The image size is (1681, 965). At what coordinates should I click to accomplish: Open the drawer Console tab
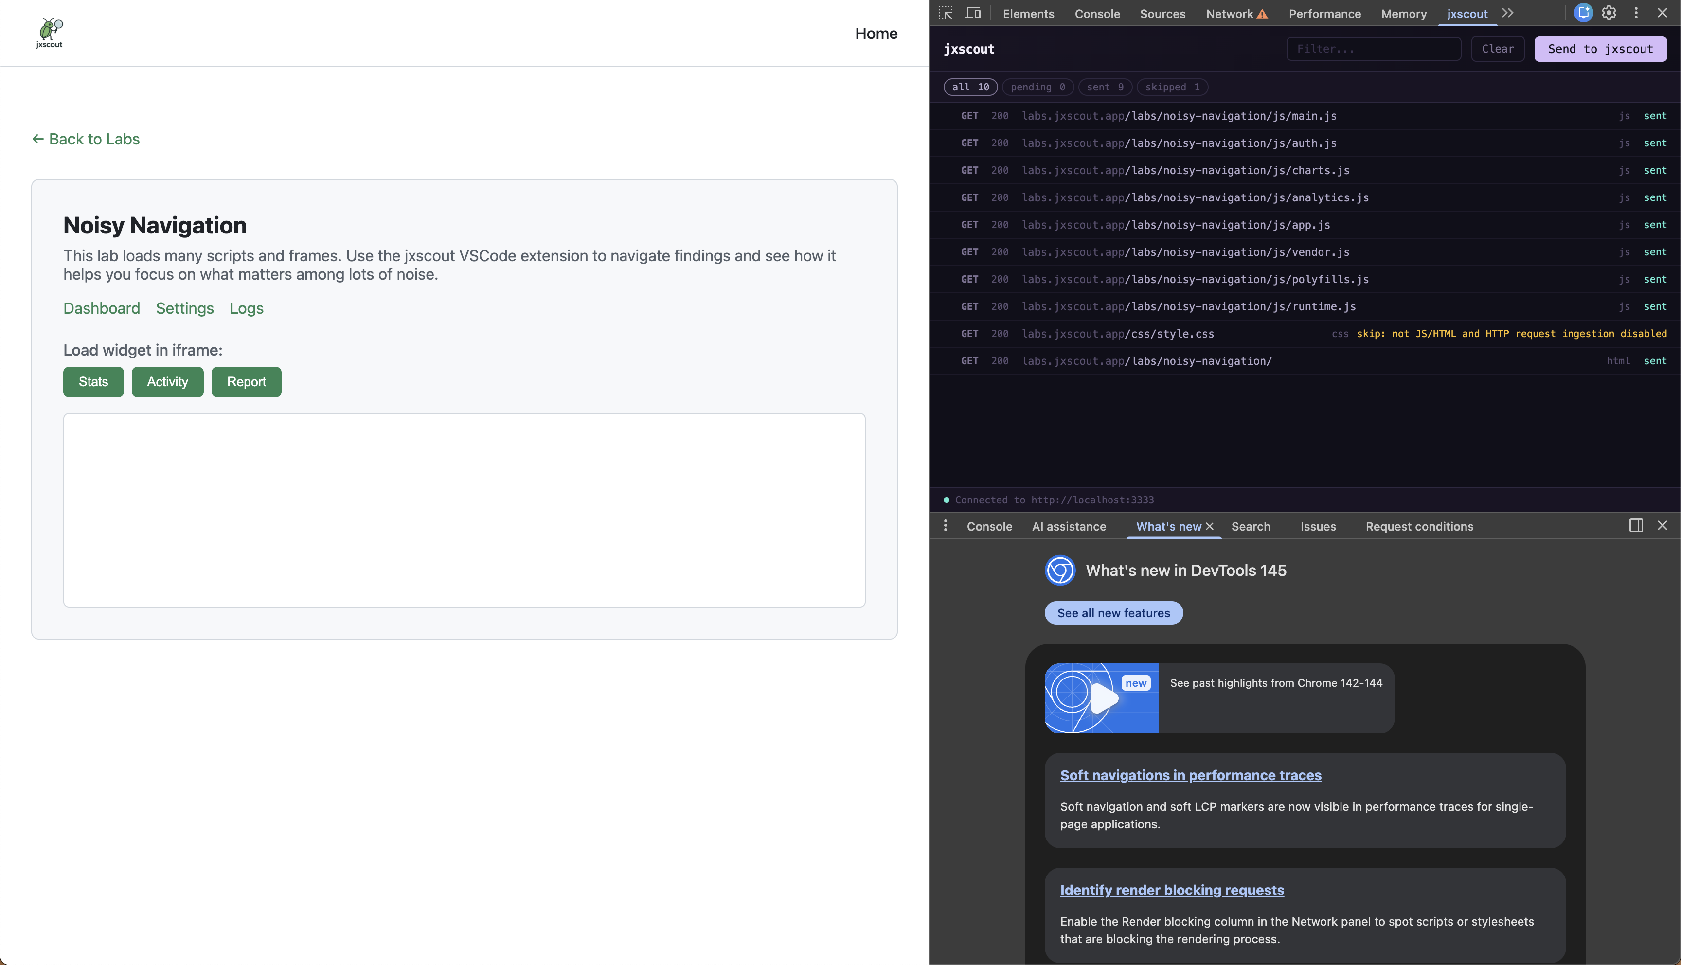click(x=989, y=526)
